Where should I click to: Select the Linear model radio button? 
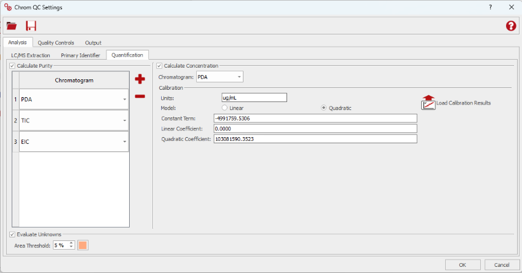click(224, 108)
